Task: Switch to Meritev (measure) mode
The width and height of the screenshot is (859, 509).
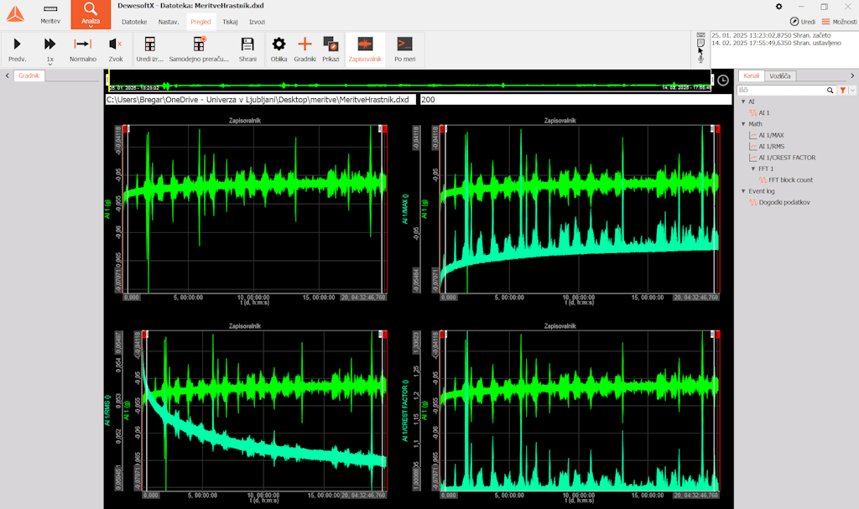Action: click(x=50, y=14)
